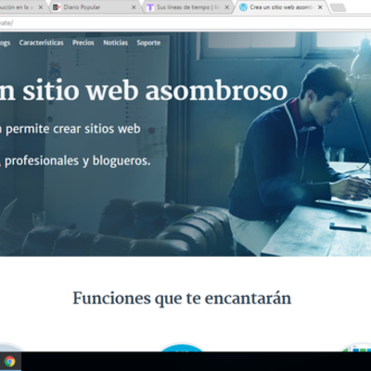Click the 'profesionales y blogueros.' text

tap(78, 160)
